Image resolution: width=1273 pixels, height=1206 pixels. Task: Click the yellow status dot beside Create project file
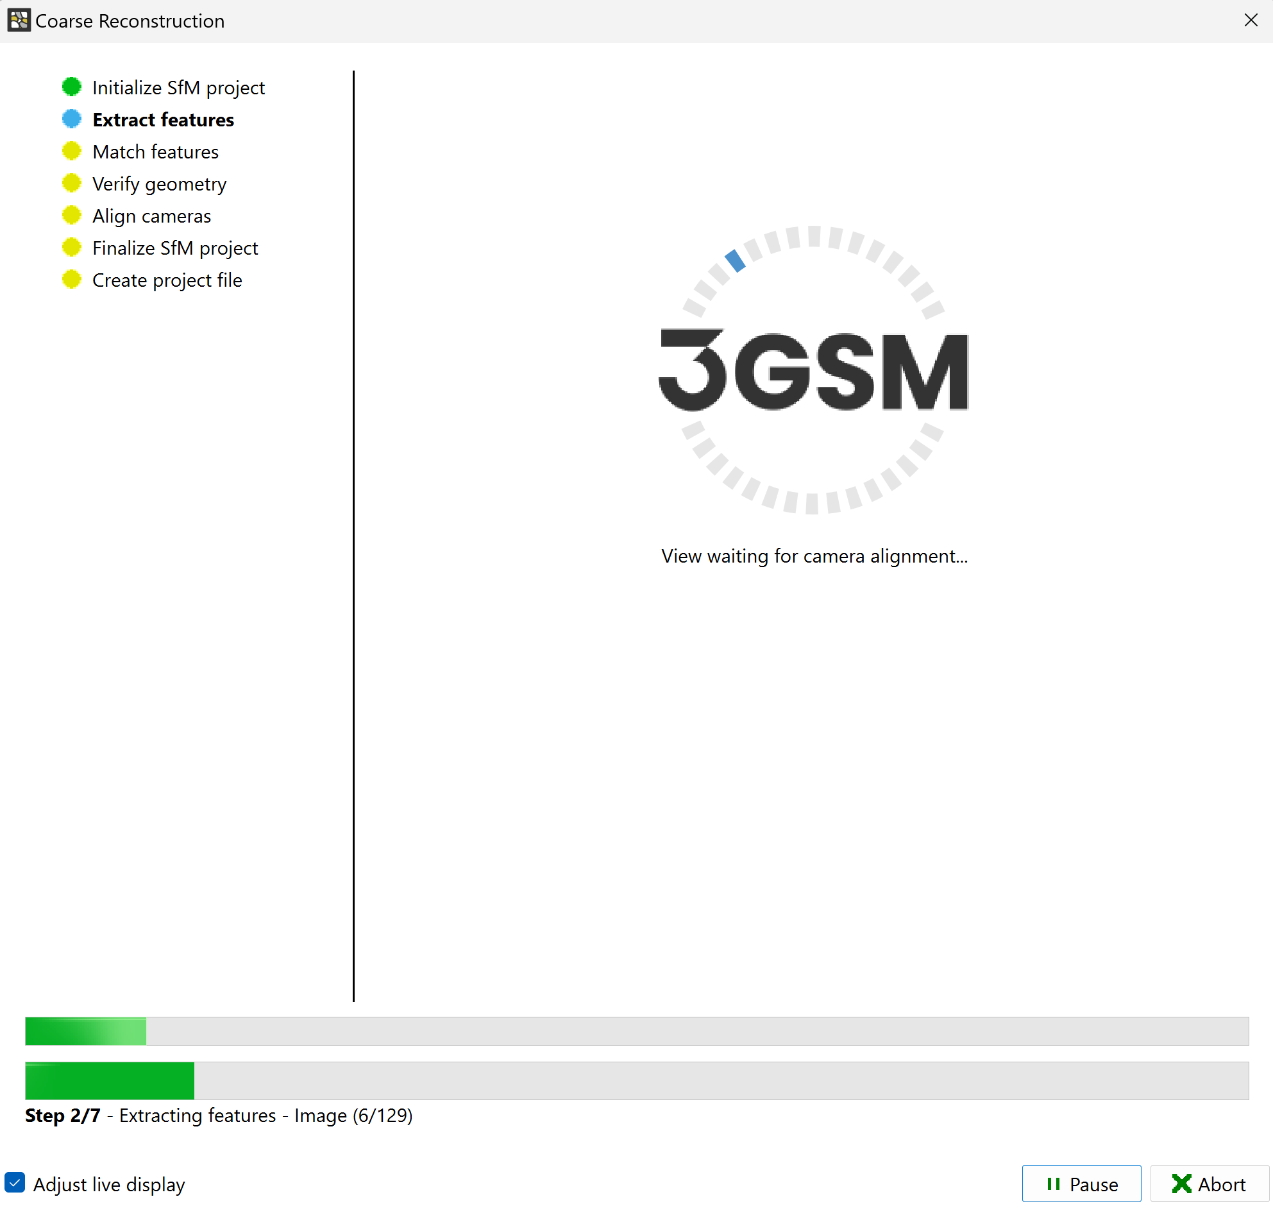point(72,280)
